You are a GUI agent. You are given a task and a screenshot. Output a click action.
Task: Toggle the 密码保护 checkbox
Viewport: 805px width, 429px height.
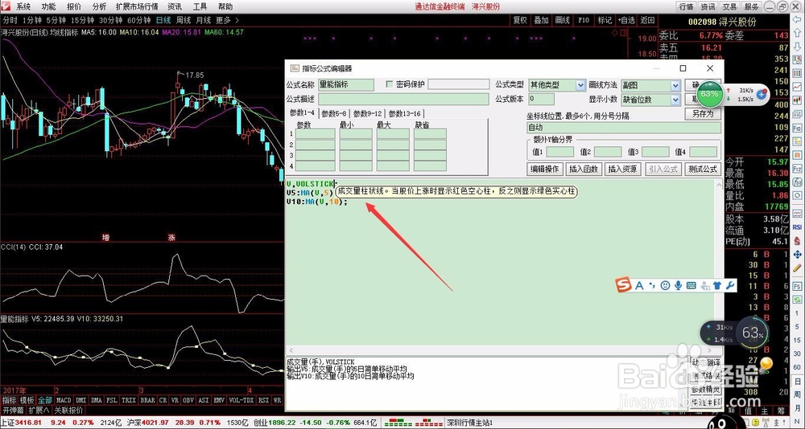click(389, 84)
